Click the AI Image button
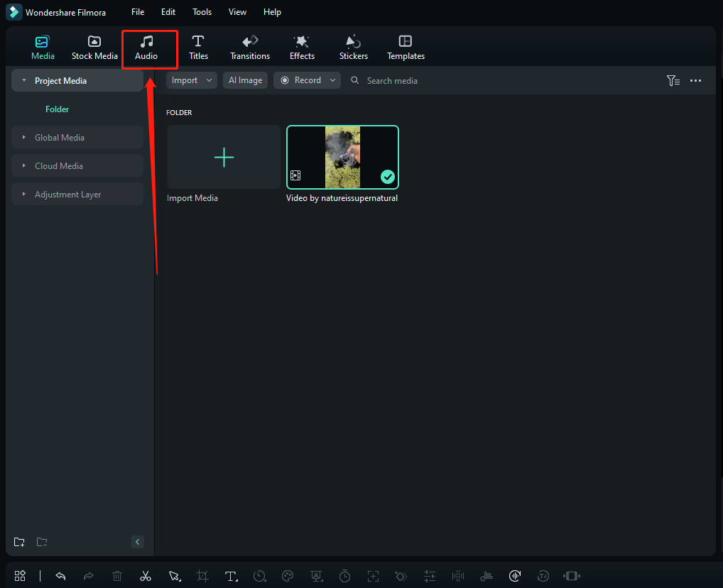 pyautogui.click(x=245, y=80)
